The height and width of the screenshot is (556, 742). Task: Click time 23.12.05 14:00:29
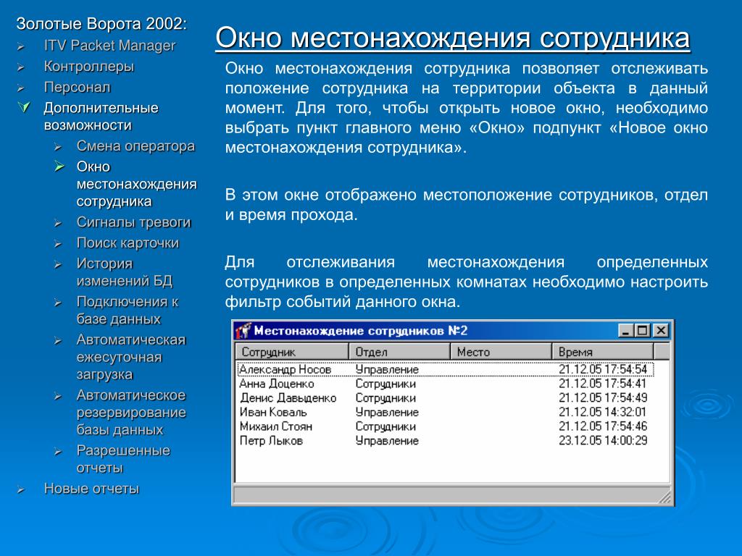[x=603, y=441]
